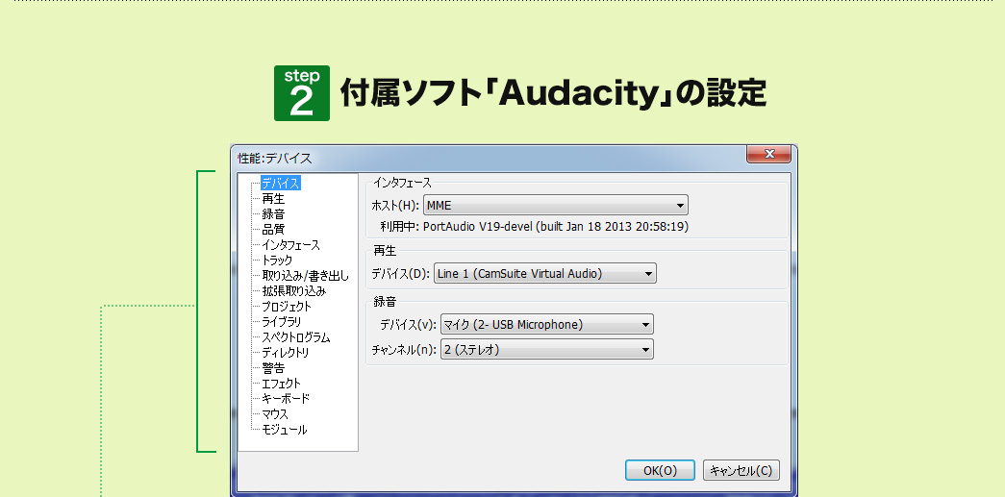Select デバイス in the preferences tree
This screenshot has width=1005, height=497.
pyautogui.click(x=281, y=184)
